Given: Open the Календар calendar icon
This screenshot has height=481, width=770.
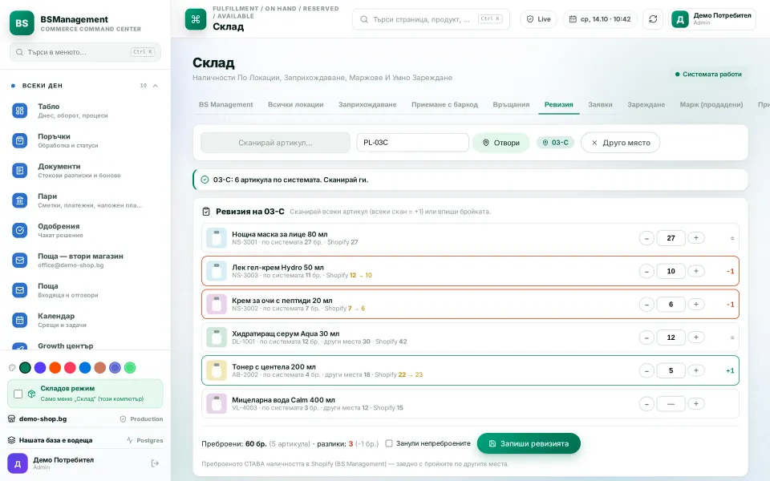Looking at the screenshot, I should tap(19, 320).
